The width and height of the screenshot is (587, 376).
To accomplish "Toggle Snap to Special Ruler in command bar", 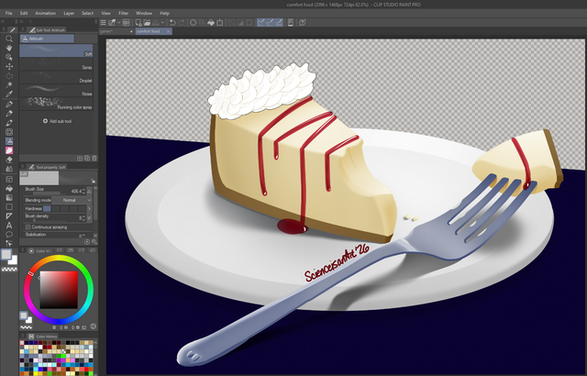I will [270, 22].
